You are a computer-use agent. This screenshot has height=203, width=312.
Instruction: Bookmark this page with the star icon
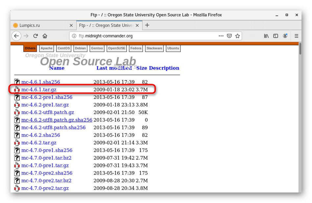[237, 36]
